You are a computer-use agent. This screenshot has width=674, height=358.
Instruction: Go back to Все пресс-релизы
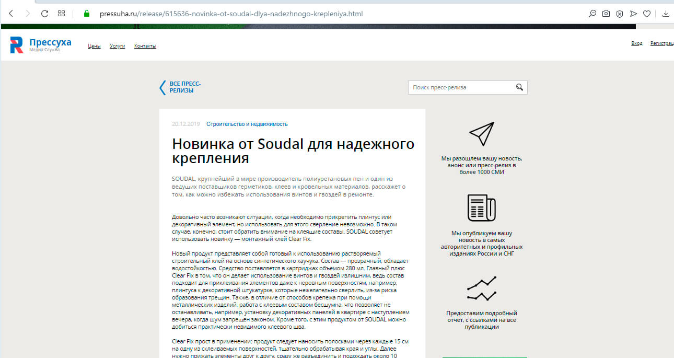[185, 87]
